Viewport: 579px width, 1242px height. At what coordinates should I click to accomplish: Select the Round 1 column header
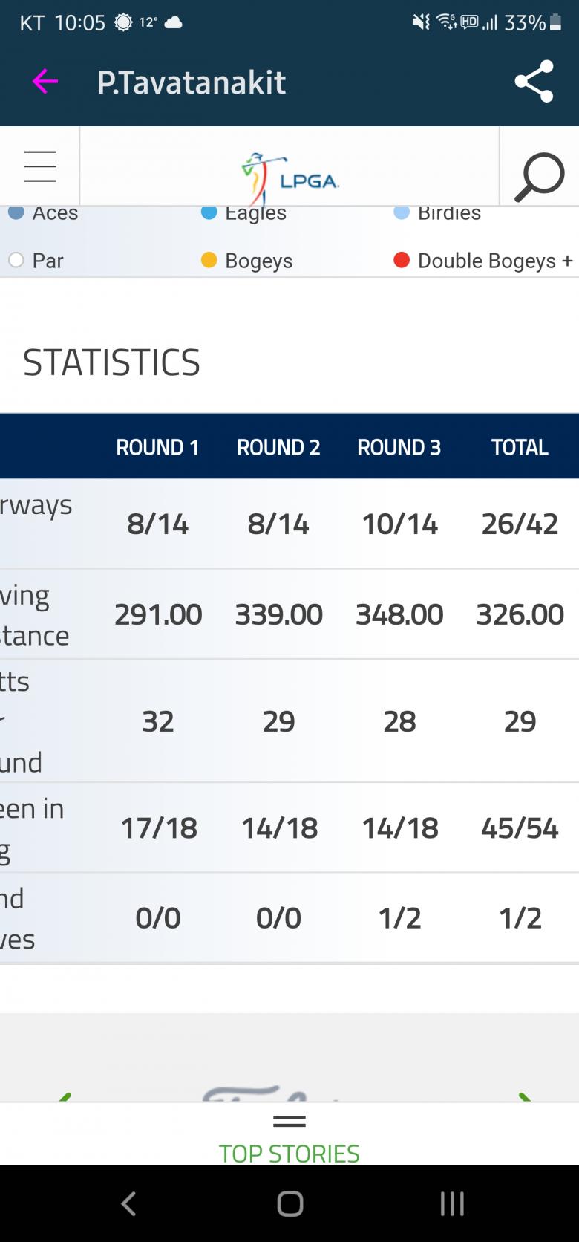(x=157, y=447)
